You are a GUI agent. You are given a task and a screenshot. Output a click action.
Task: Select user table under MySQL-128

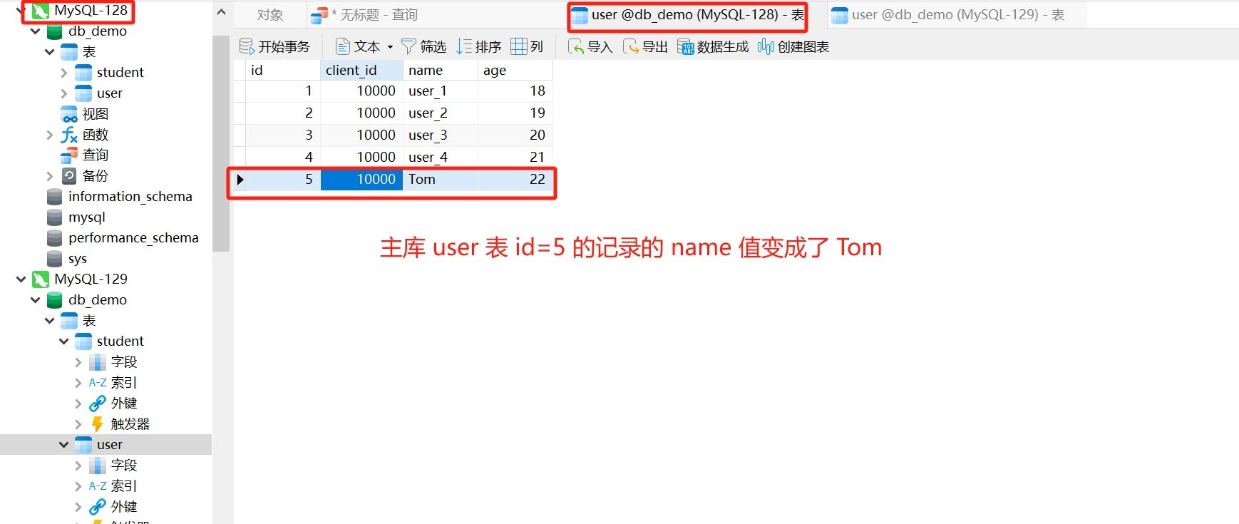109,93
